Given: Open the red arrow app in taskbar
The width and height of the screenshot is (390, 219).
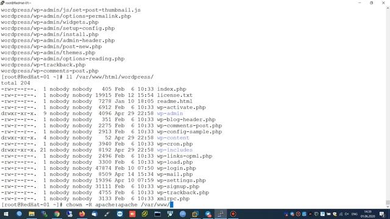Looking at the screenshot, I should [132, 214].
